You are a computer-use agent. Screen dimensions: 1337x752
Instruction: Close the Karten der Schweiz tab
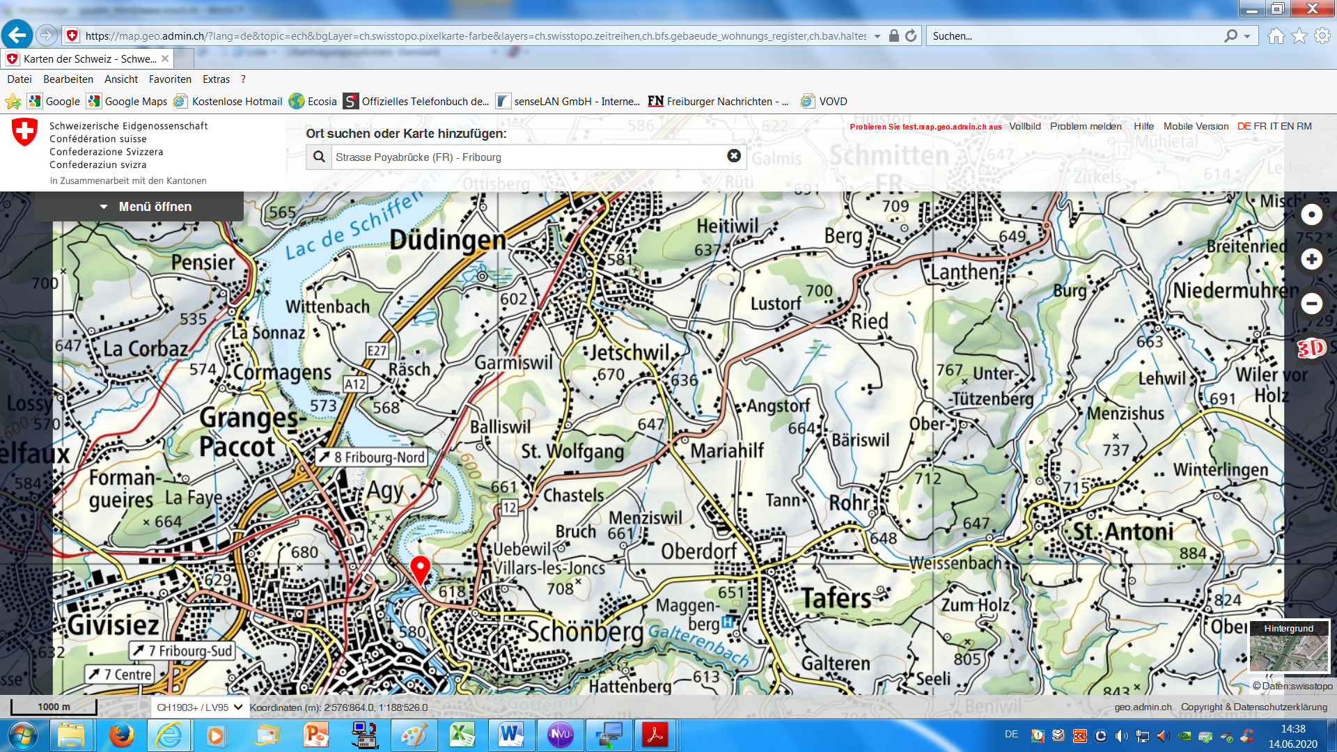click(165, 58)
